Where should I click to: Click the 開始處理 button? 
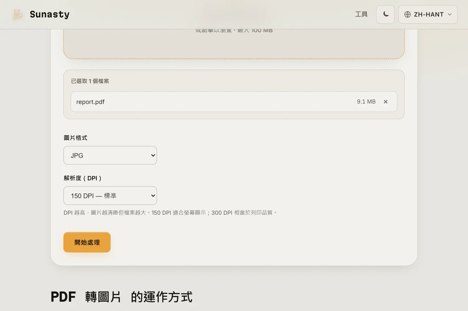(x=87, y=242)
